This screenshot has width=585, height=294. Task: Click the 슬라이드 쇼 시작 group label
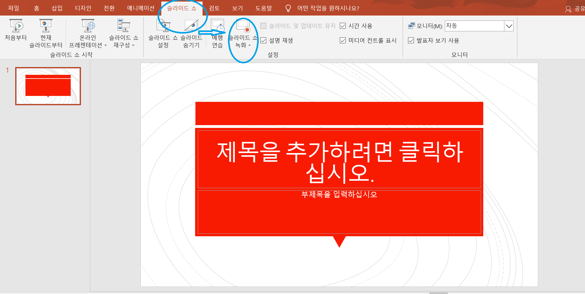tap(71, 55)
